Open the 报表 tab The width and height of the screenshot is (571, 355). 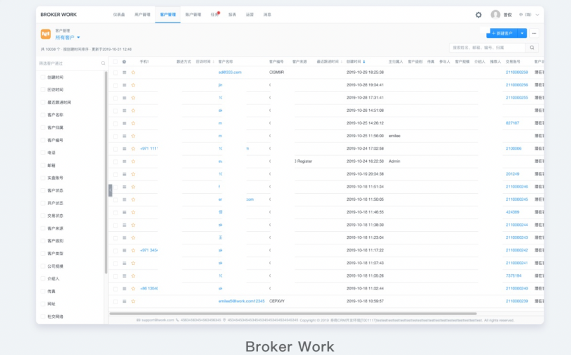point(232,15)
